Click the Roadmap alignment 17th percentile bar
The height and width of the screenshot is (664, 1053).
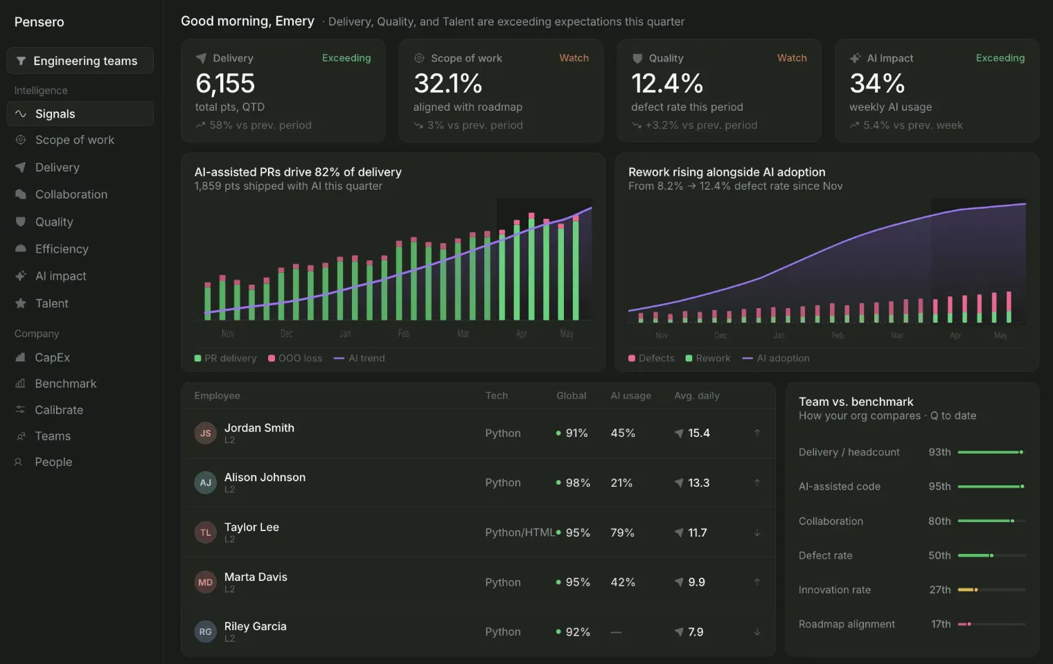pos(991,625)
